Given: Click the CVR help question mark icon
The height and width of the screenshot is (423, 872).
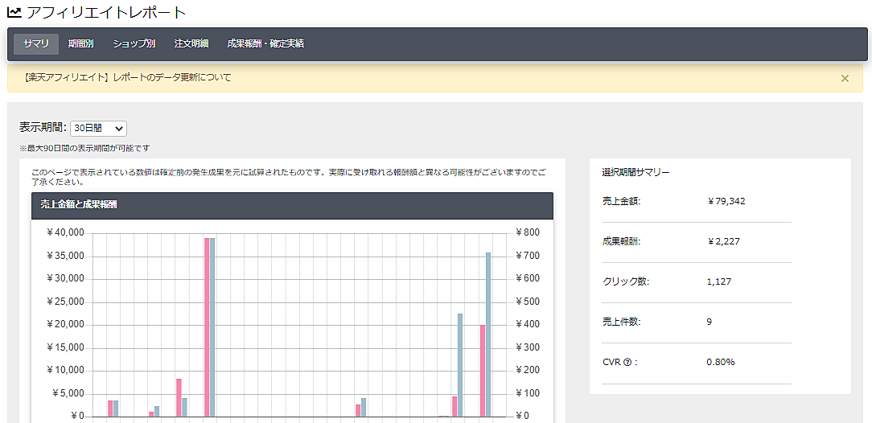Looking at the screenshot, I should coord(628,363).
